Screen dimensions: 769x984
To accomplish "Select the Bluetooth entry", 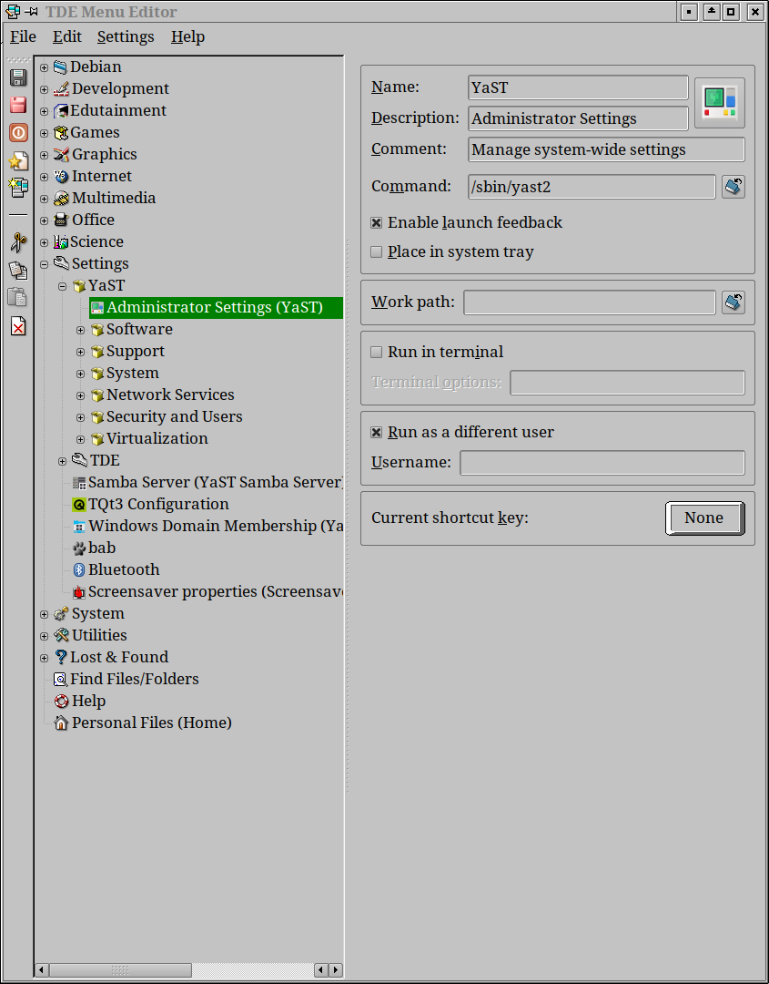I will [x=116, y=569].
